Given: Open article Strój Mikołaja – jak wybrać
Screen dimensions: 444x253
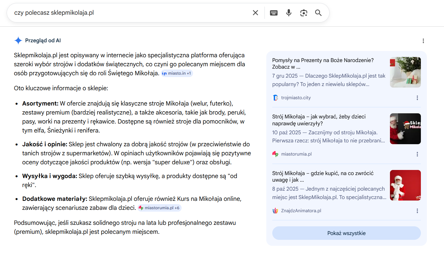Looking at the screenshot, I should tap(319, 120).
